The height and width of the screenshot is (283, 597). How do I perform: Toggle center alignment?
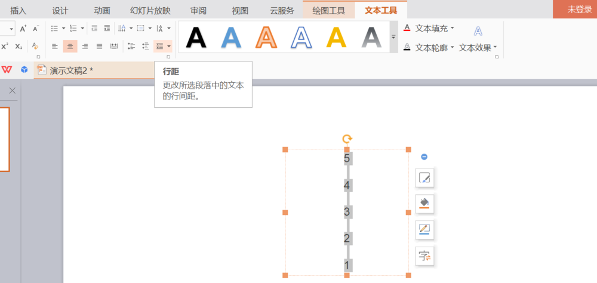coord(70,46)
